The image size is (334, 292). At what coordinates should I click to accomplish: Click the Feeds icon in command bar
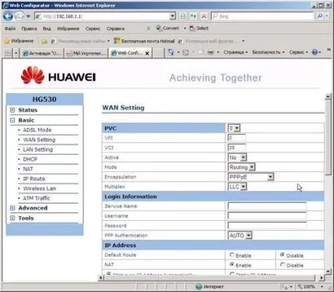point(186,52)
